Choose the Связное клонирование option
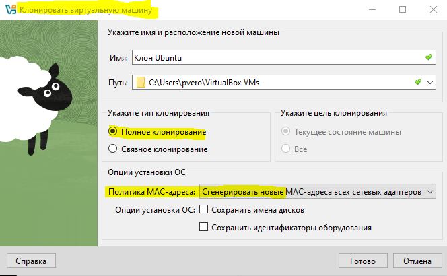The image size is (447, 276). (x=113, y=149)
